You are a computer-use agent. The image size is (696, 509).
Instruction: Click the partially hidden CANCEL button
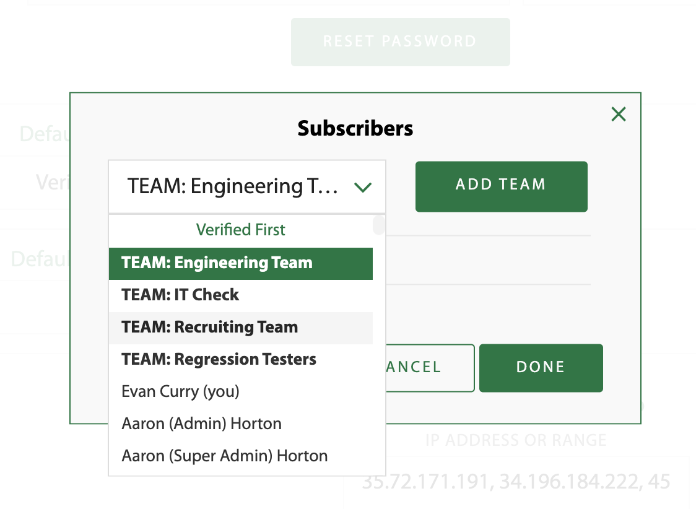tap(429, 368)
